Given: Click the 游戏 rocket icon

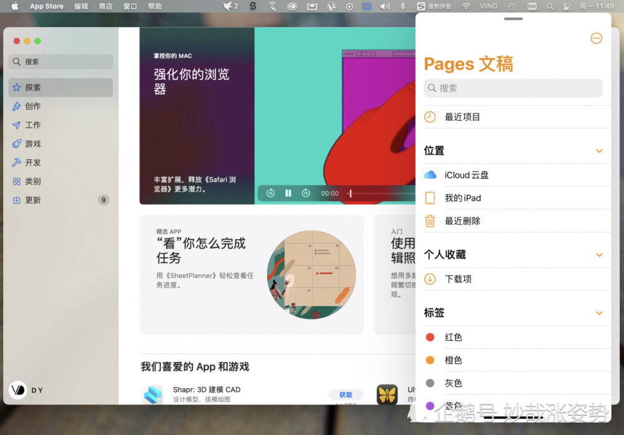Looking at the screenshot, I should coord(16,144).
